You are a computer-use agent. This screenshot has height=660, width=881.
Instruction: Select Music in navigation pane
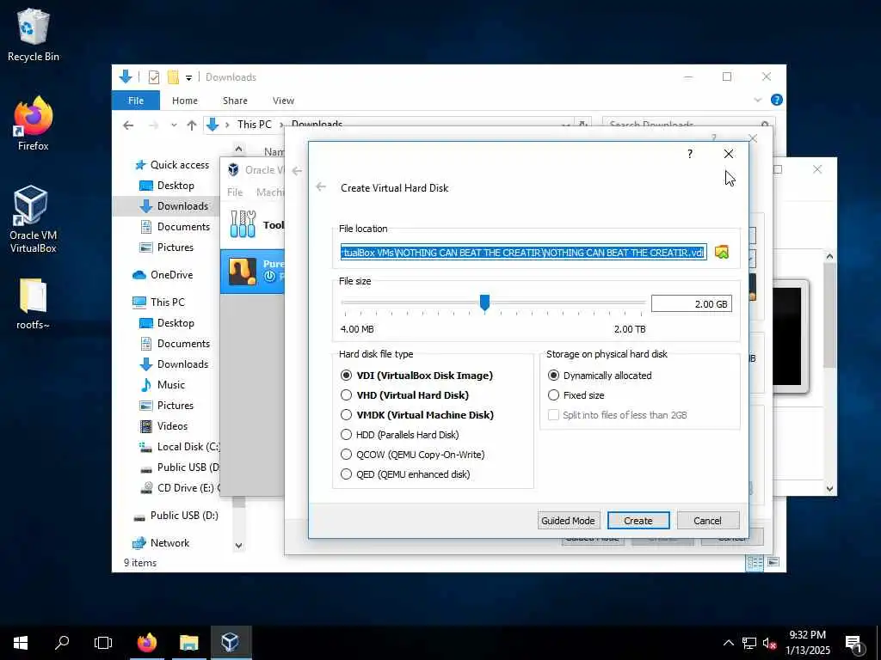(163, 385)
